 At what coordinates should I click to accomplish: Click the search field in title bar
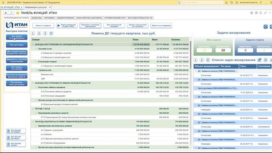click(x=201, y=3)
